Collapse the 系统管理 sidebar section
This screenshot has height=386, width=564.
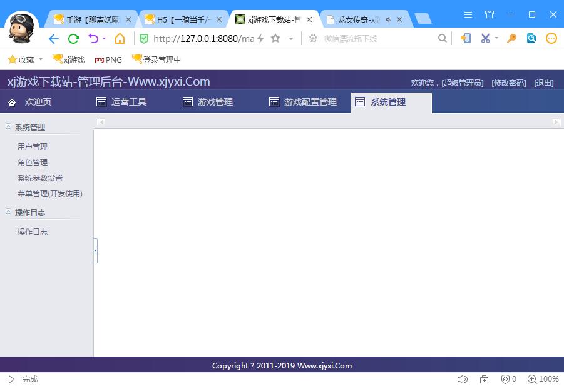coord(9,126)
